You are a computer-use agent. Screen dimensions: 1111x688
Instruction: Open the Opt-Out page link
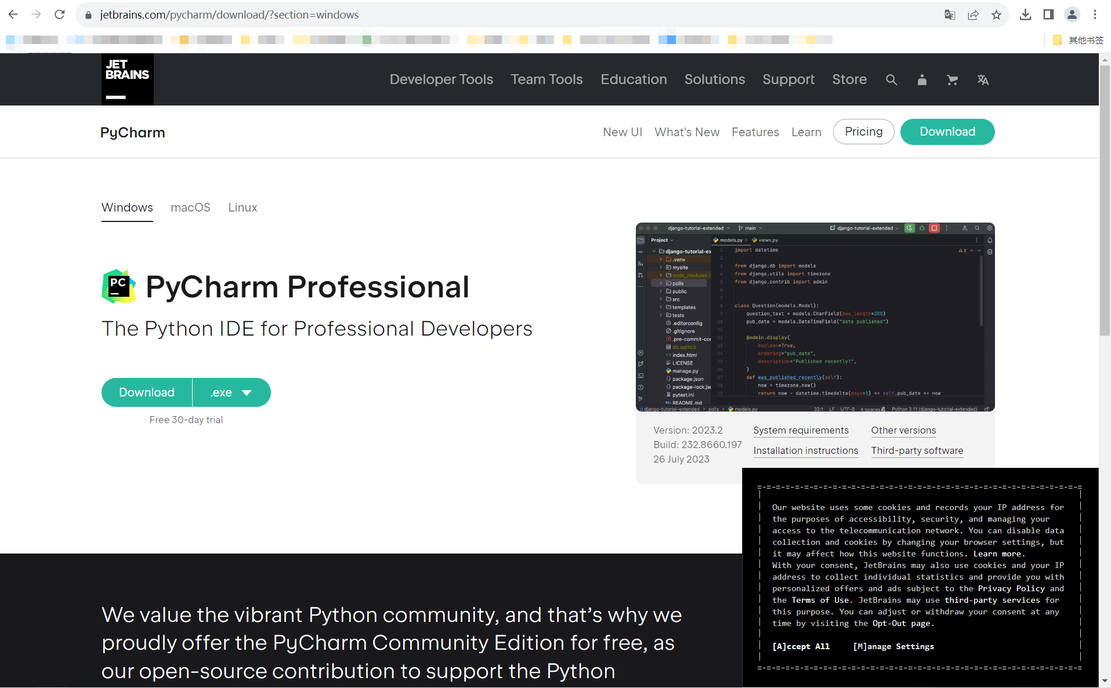click(902, 623)
